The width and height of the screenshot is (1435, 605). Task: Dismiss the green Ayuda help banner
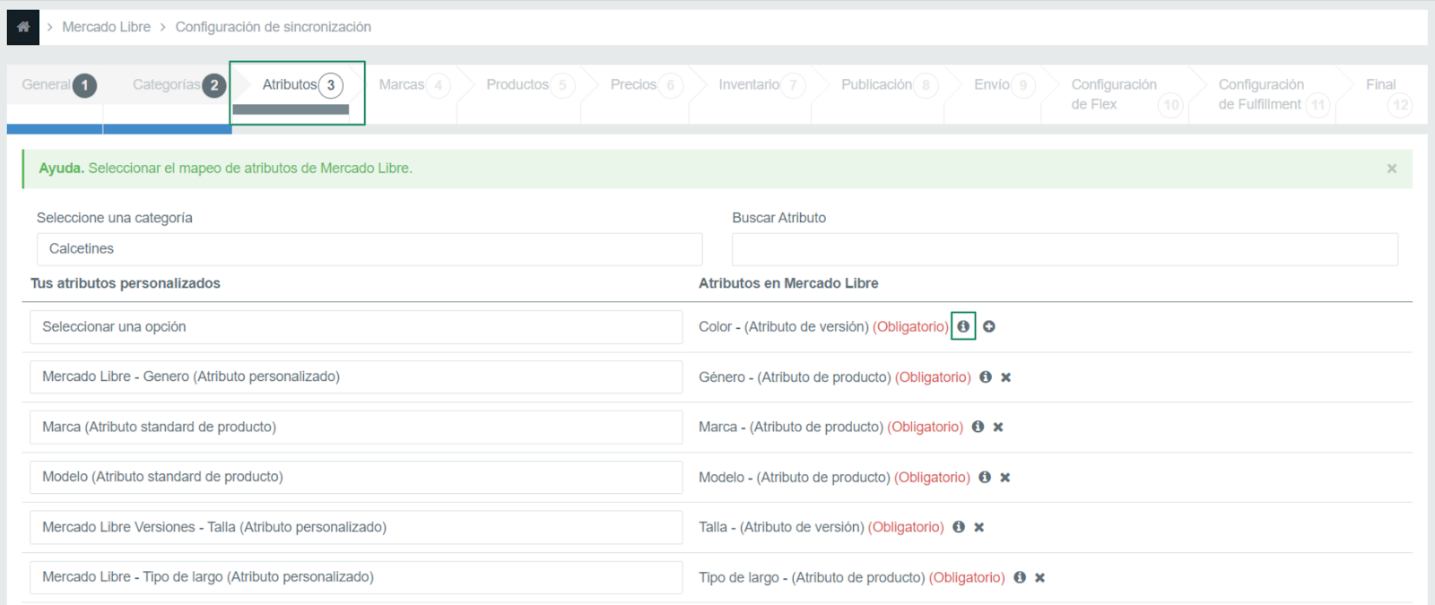[1391, 169]
